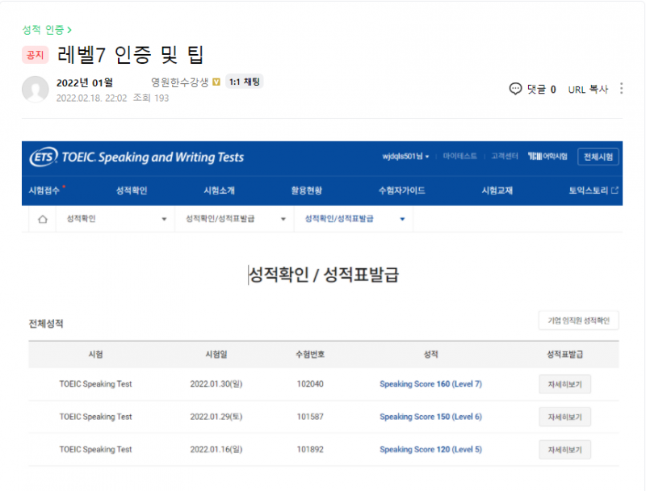Image resolution: width=646 pixels, height=491 pixels.
Task: Open 토익스토리 external link icon
Action: 615,191
